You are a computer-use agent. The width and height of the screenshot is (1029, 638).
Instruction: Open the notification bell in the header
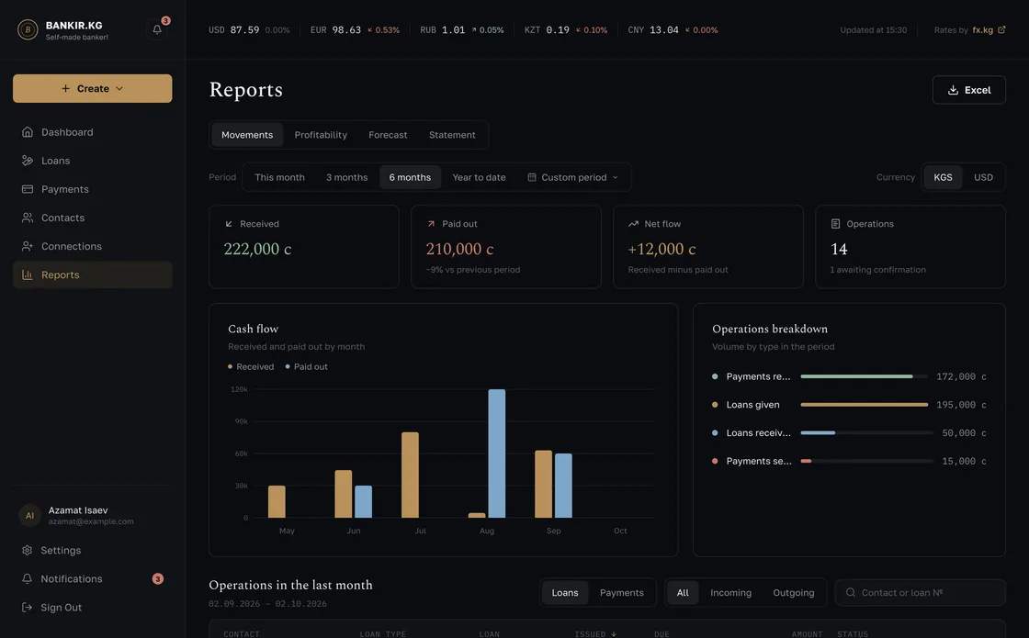coord(157,29)
